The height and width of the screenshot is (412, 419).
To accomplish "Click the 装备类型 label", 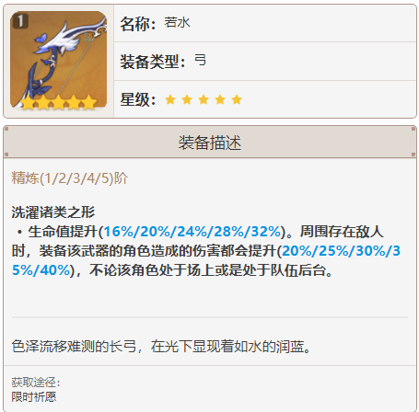I will coord(153,62).
